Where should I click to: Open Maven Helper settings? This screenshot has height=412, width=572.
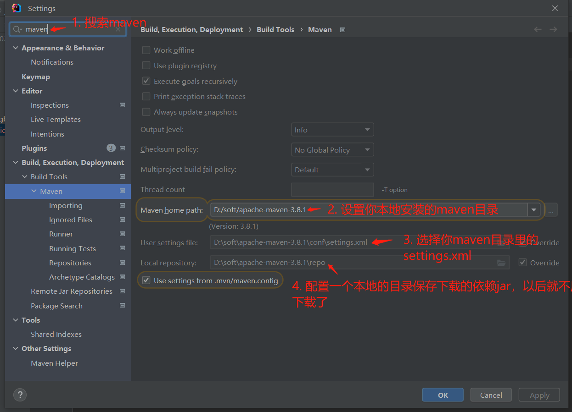(x=54, y=363)
